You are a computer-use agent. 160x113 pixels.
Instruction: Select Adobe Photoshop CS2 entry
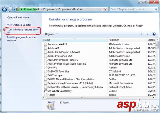(59, 56)
